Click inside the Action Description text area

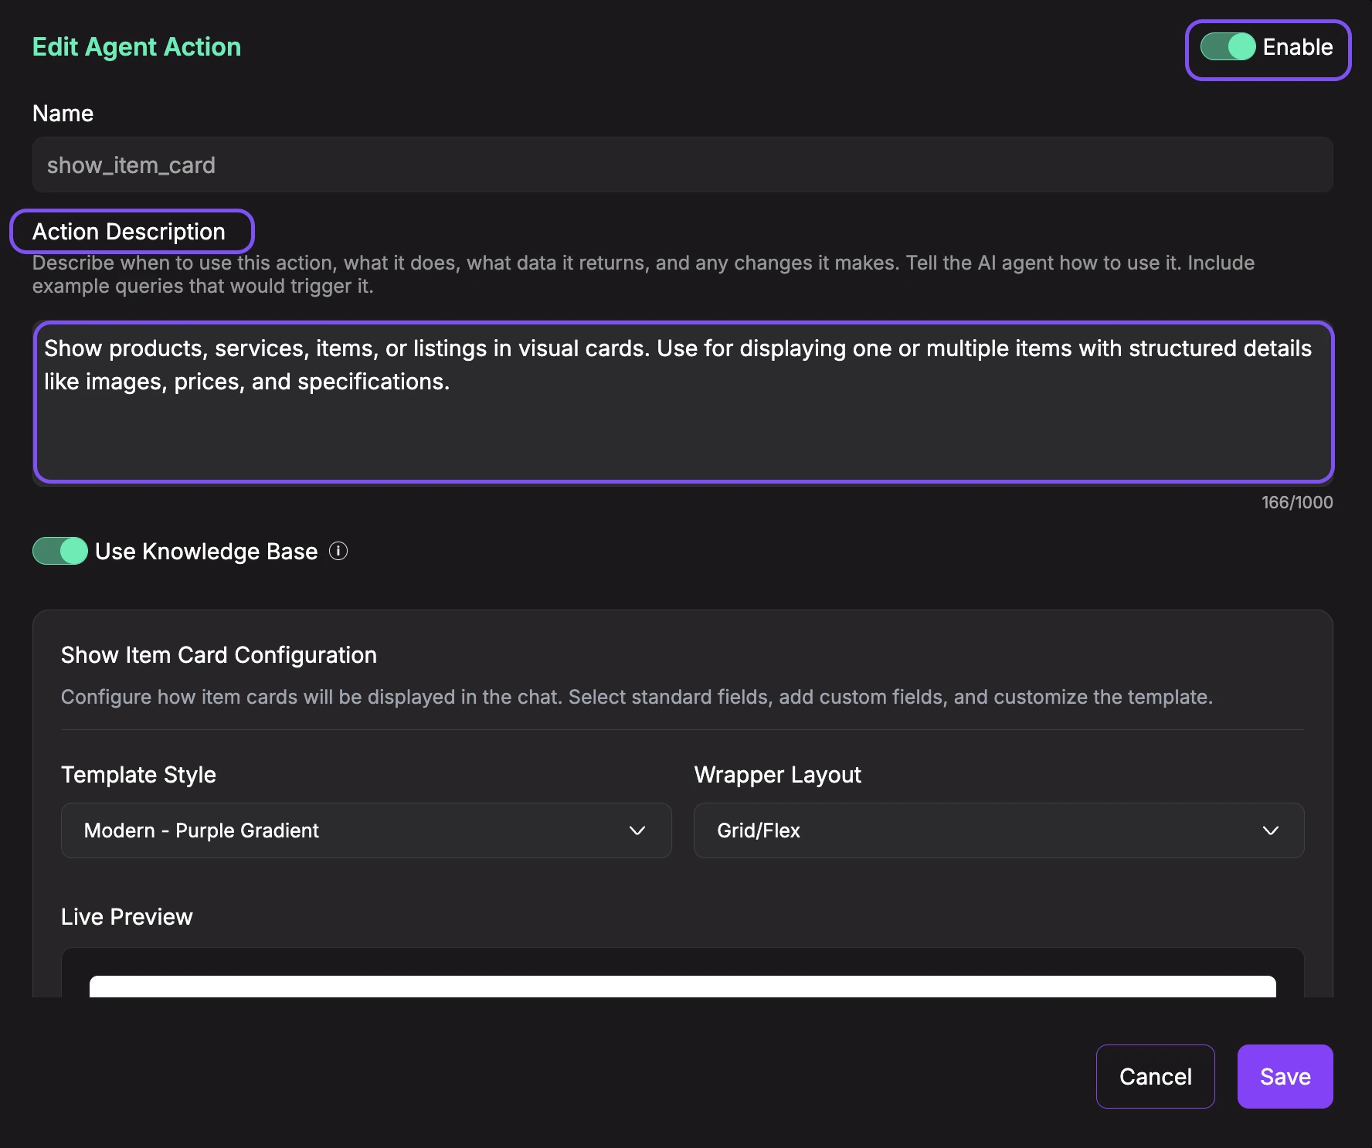[683, 402]
